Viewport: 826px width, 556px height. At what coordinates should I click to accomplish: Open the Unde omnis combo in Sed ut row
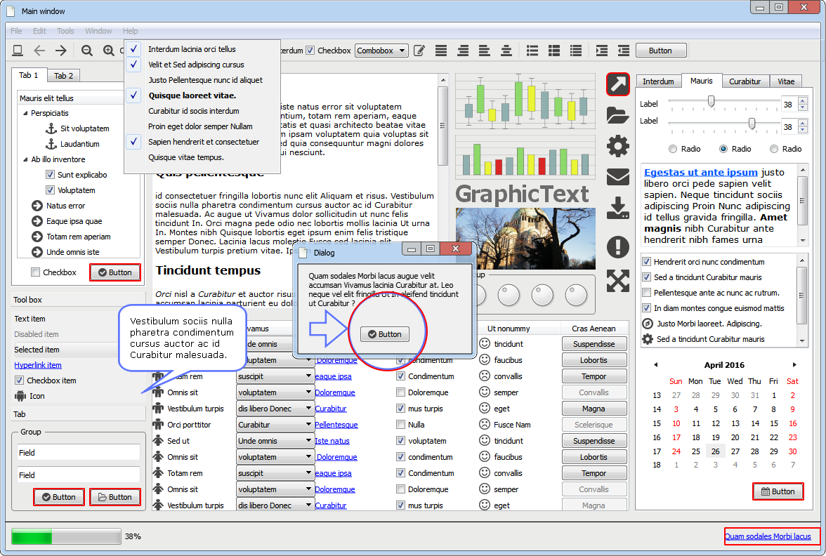click(x=275, y=441)
